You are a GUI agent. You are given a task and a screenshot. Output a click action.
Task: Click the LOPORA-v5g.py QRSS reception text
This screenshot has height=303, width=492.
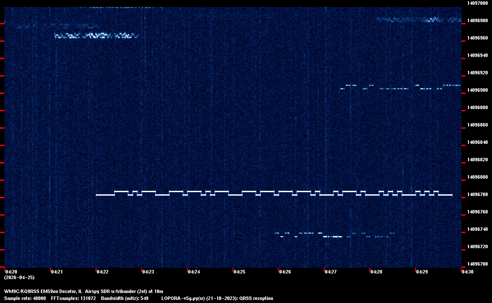217,298
